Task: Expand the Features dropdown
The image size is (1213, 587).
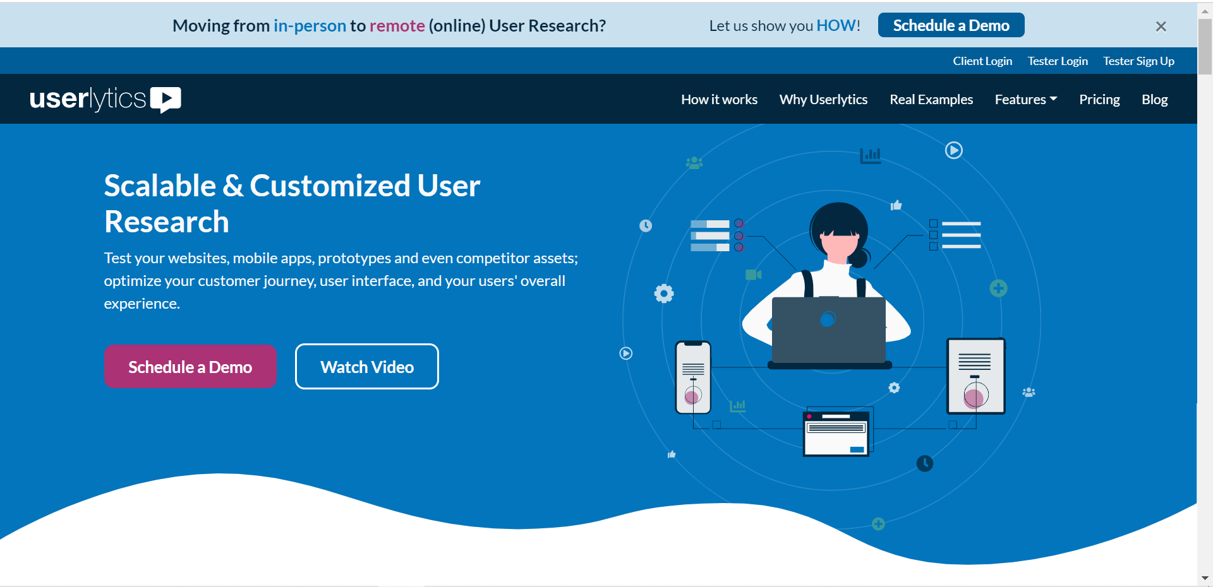Action: click(1025, 100)
